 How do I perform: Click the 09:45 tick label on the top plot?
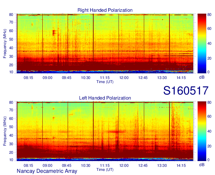tap(67, 78)
